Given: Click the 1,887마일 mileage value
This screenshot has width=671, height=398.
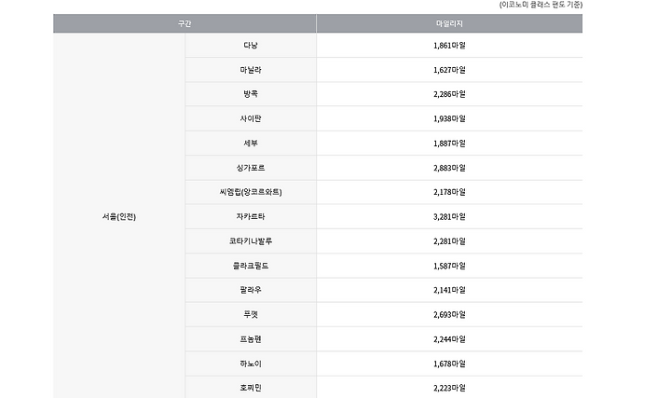Looking at the screenshot, I should 449,144.
